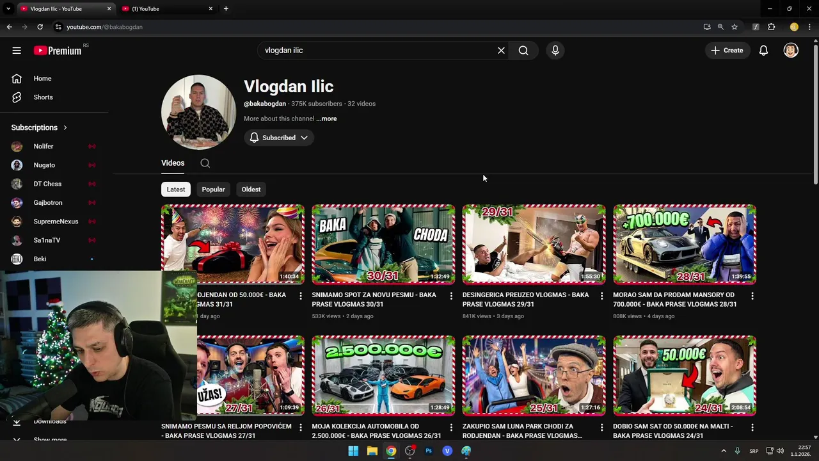Viewport: 819px width, 461px height.
Task: Switch to Vlogdan Ilic - YouTube browser tab
Action: pos(64,9)
